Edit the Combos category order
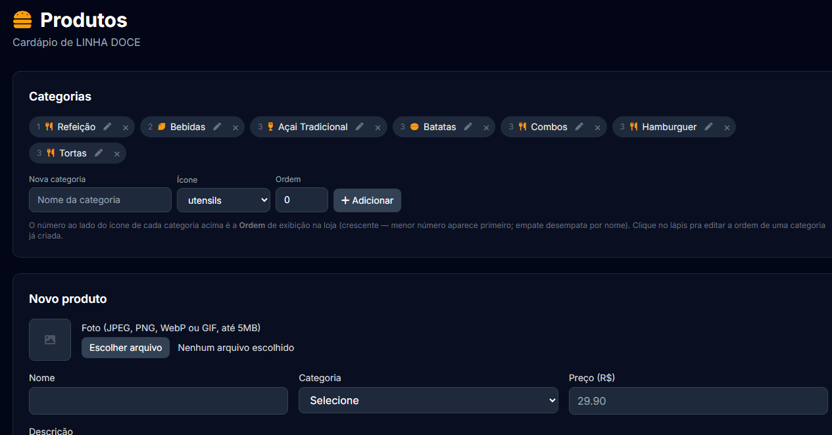Screen dimensions: 832x435 tap(579, 127)
